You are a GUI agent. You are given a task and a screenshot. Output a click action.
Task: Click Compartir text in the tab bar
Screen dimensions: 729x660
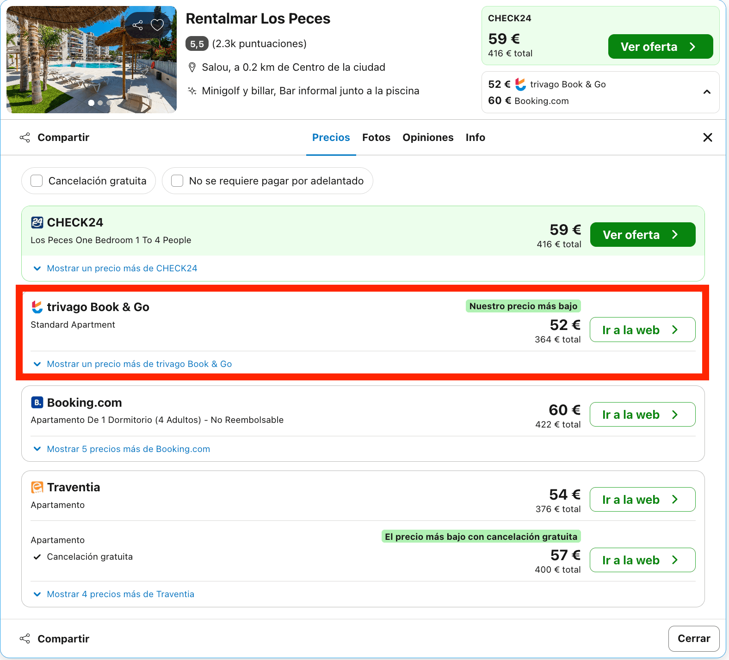point(63,137)
